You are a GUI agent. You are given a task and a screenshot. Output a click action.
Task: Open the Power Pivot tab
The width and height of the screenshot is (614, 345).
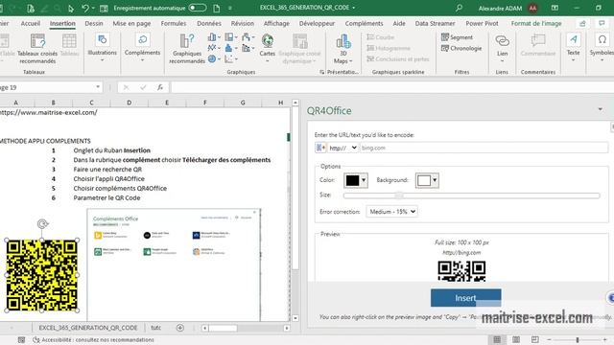(482, 23)
